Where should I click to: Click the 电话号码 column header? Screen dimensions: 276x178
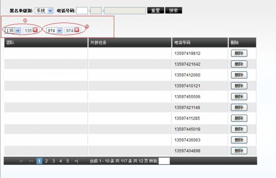point(182,43)
